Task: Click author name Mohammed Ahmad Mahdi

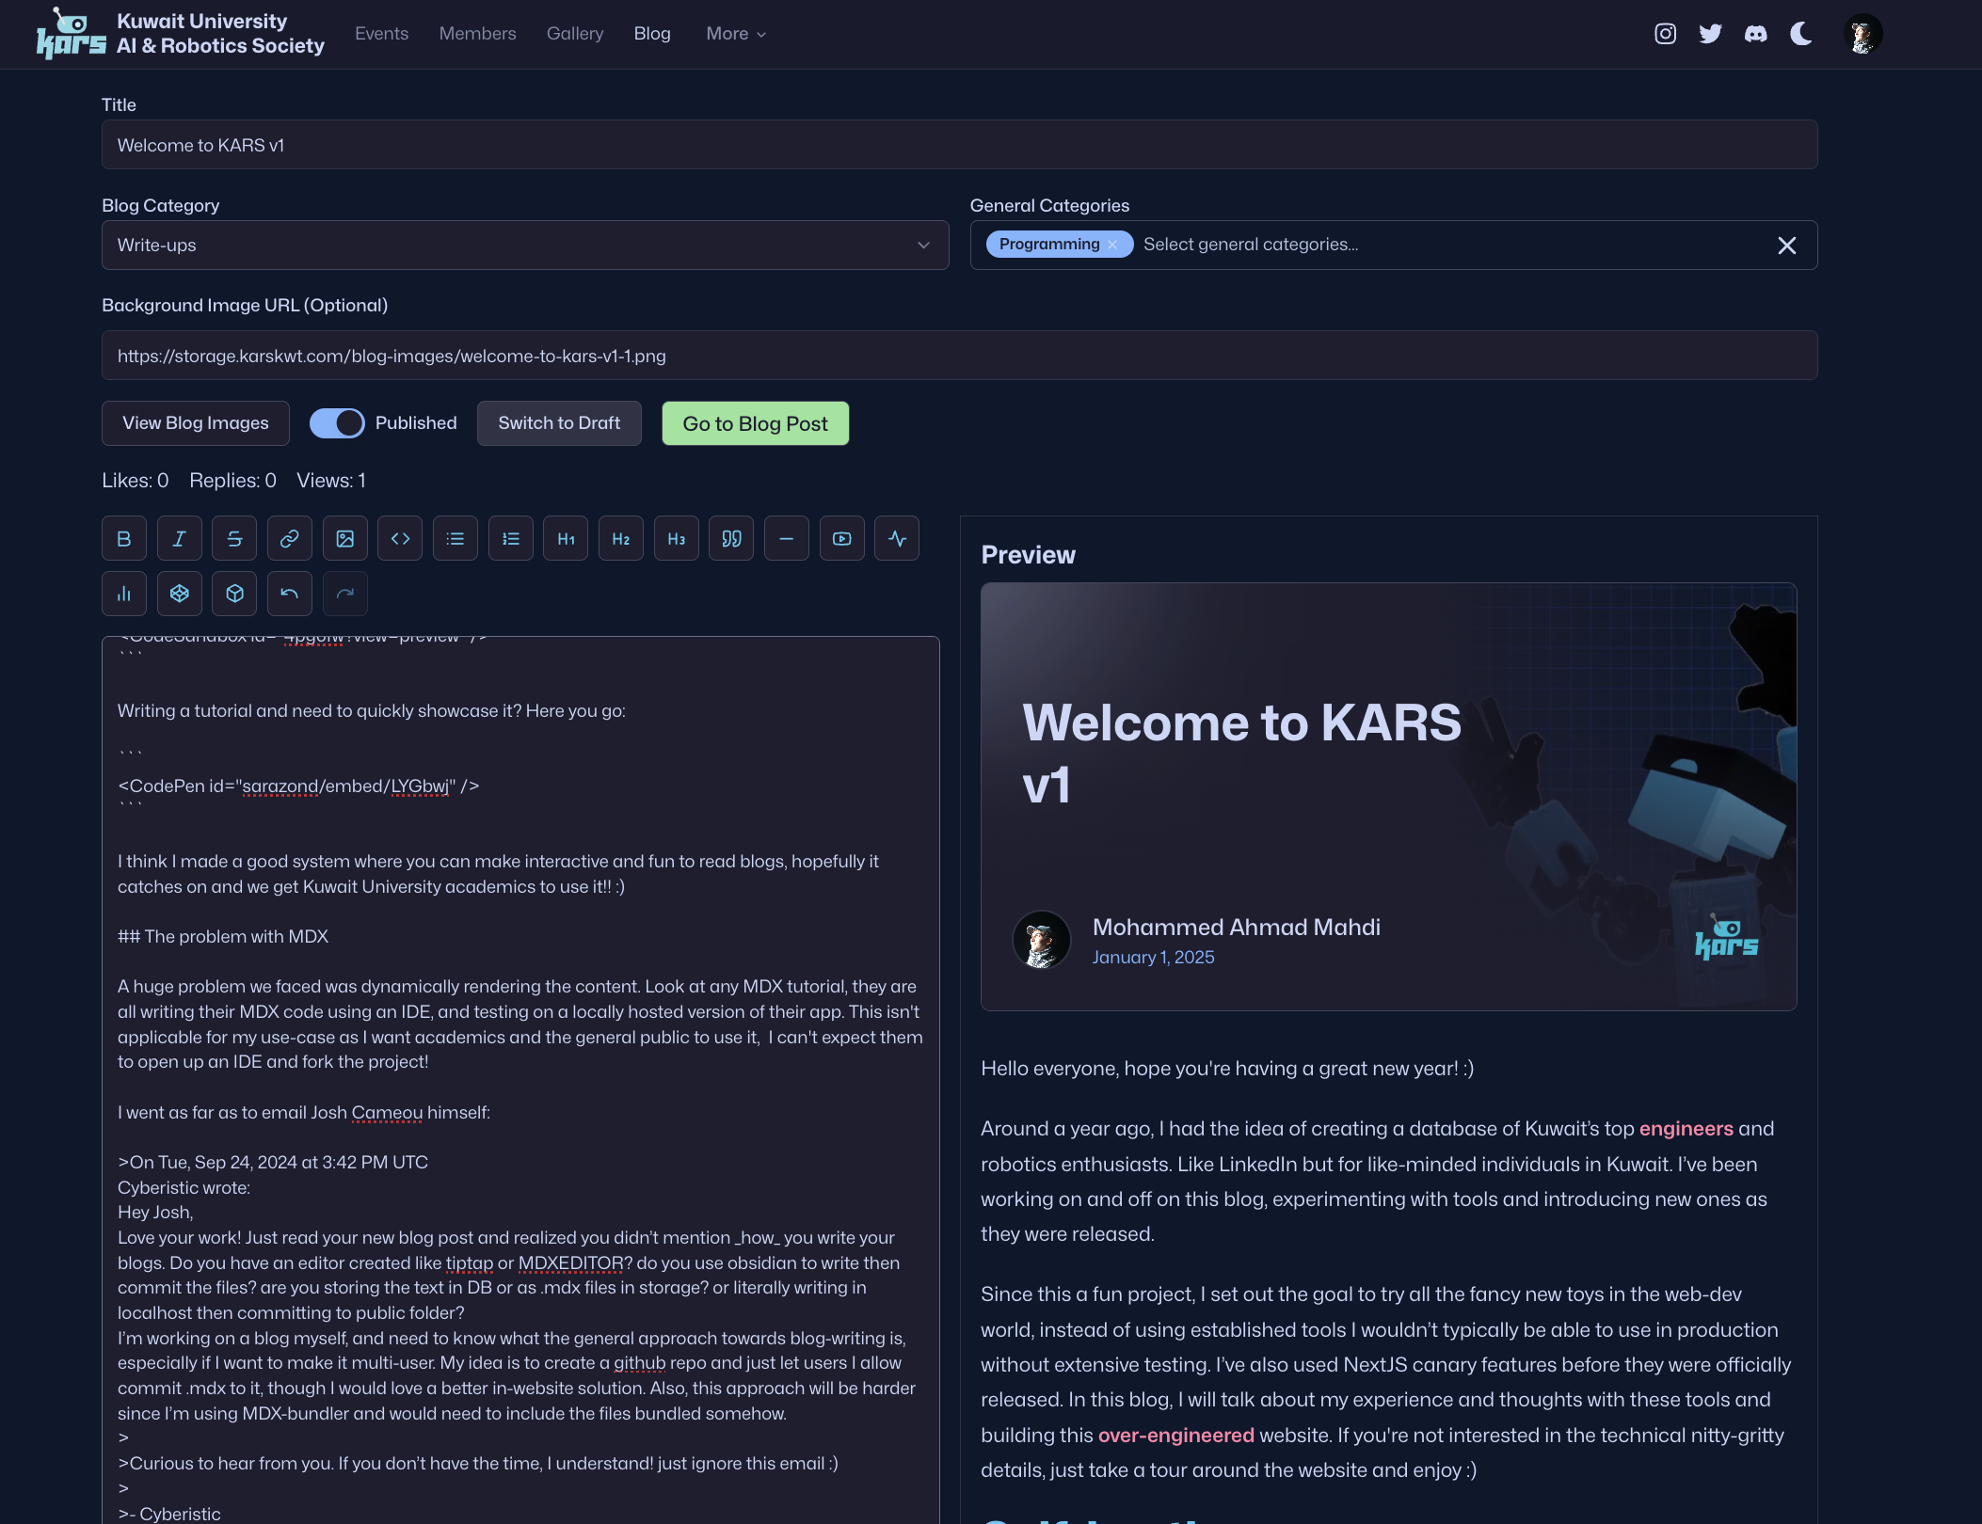Action: click(1237, 928)
